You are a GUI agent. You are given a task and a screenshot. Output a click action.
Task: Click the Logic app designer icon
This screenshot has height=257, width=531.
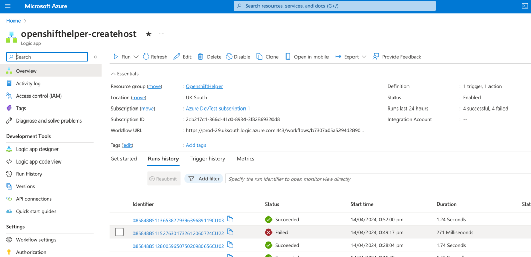point(9,149)
